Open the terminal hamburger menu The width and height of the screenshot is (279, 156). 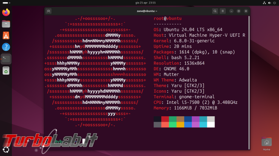click(x=223, y=11)
